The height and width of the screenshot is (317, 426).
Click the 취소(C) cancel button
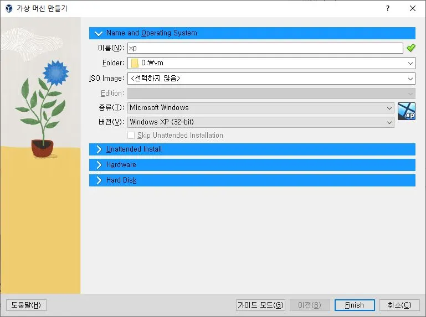coord(399,305)
